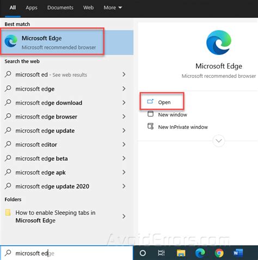Click the Cortana circle icon
The image size is (258, 260).
point(143,253)
